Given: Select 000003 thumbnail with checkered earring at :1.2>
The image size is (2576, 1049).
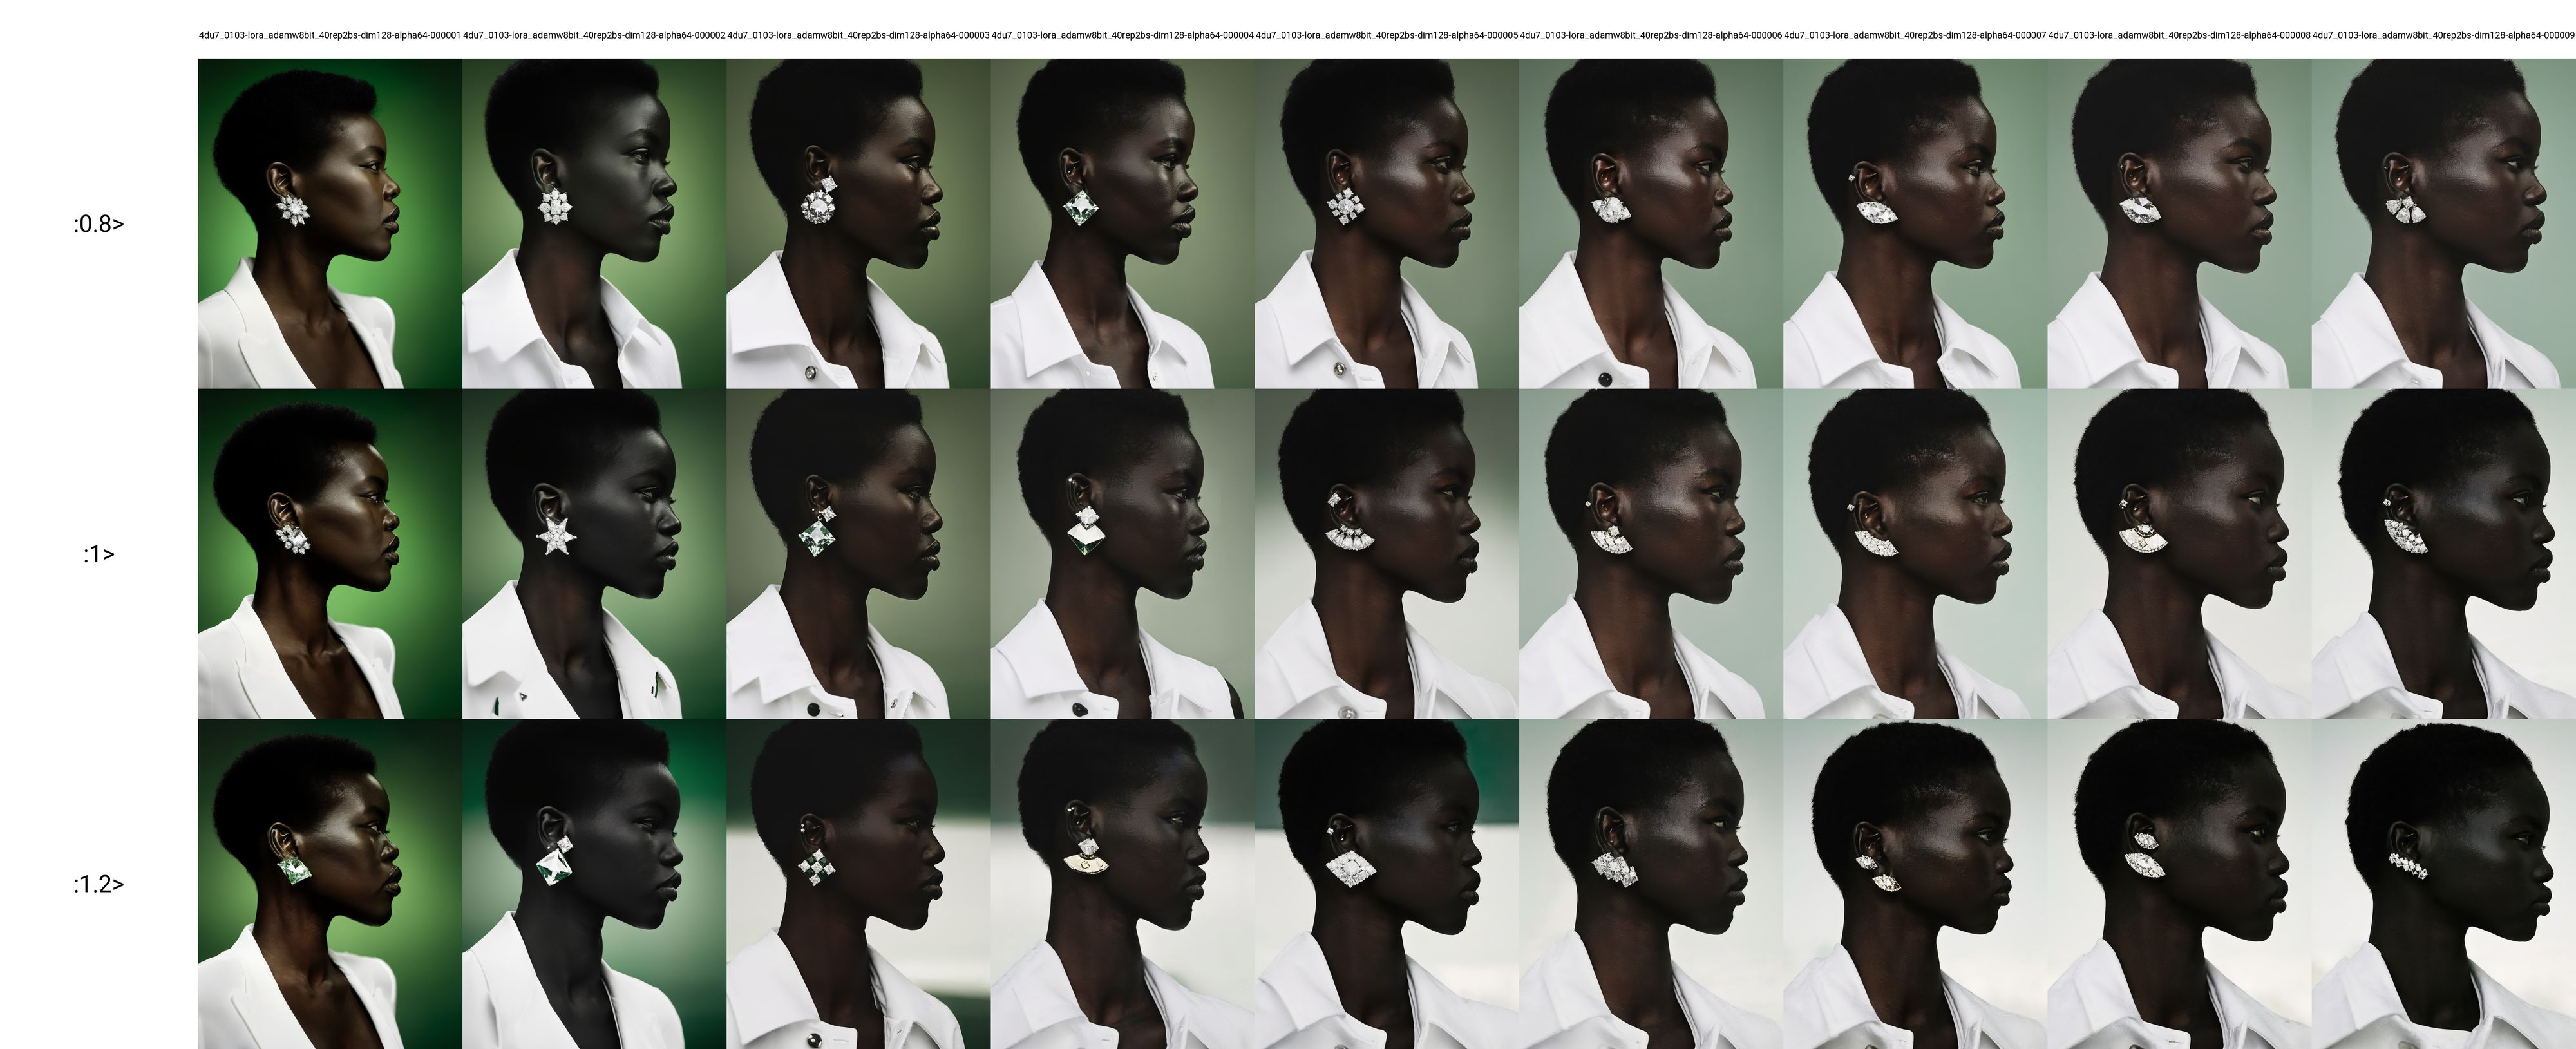Looking at the screenshot, I should coord(858,884).
